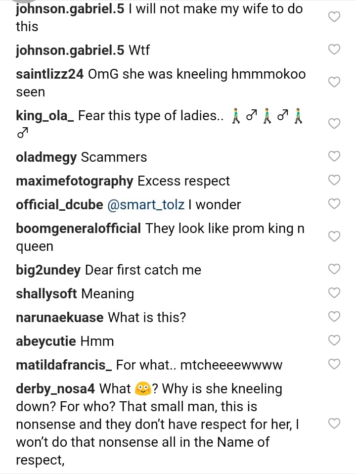The height and width of the screenshot is (474, 356).
Task: Tap heart beside shallysoft's "Meaning" comment
Action: (x=335, y=293)
